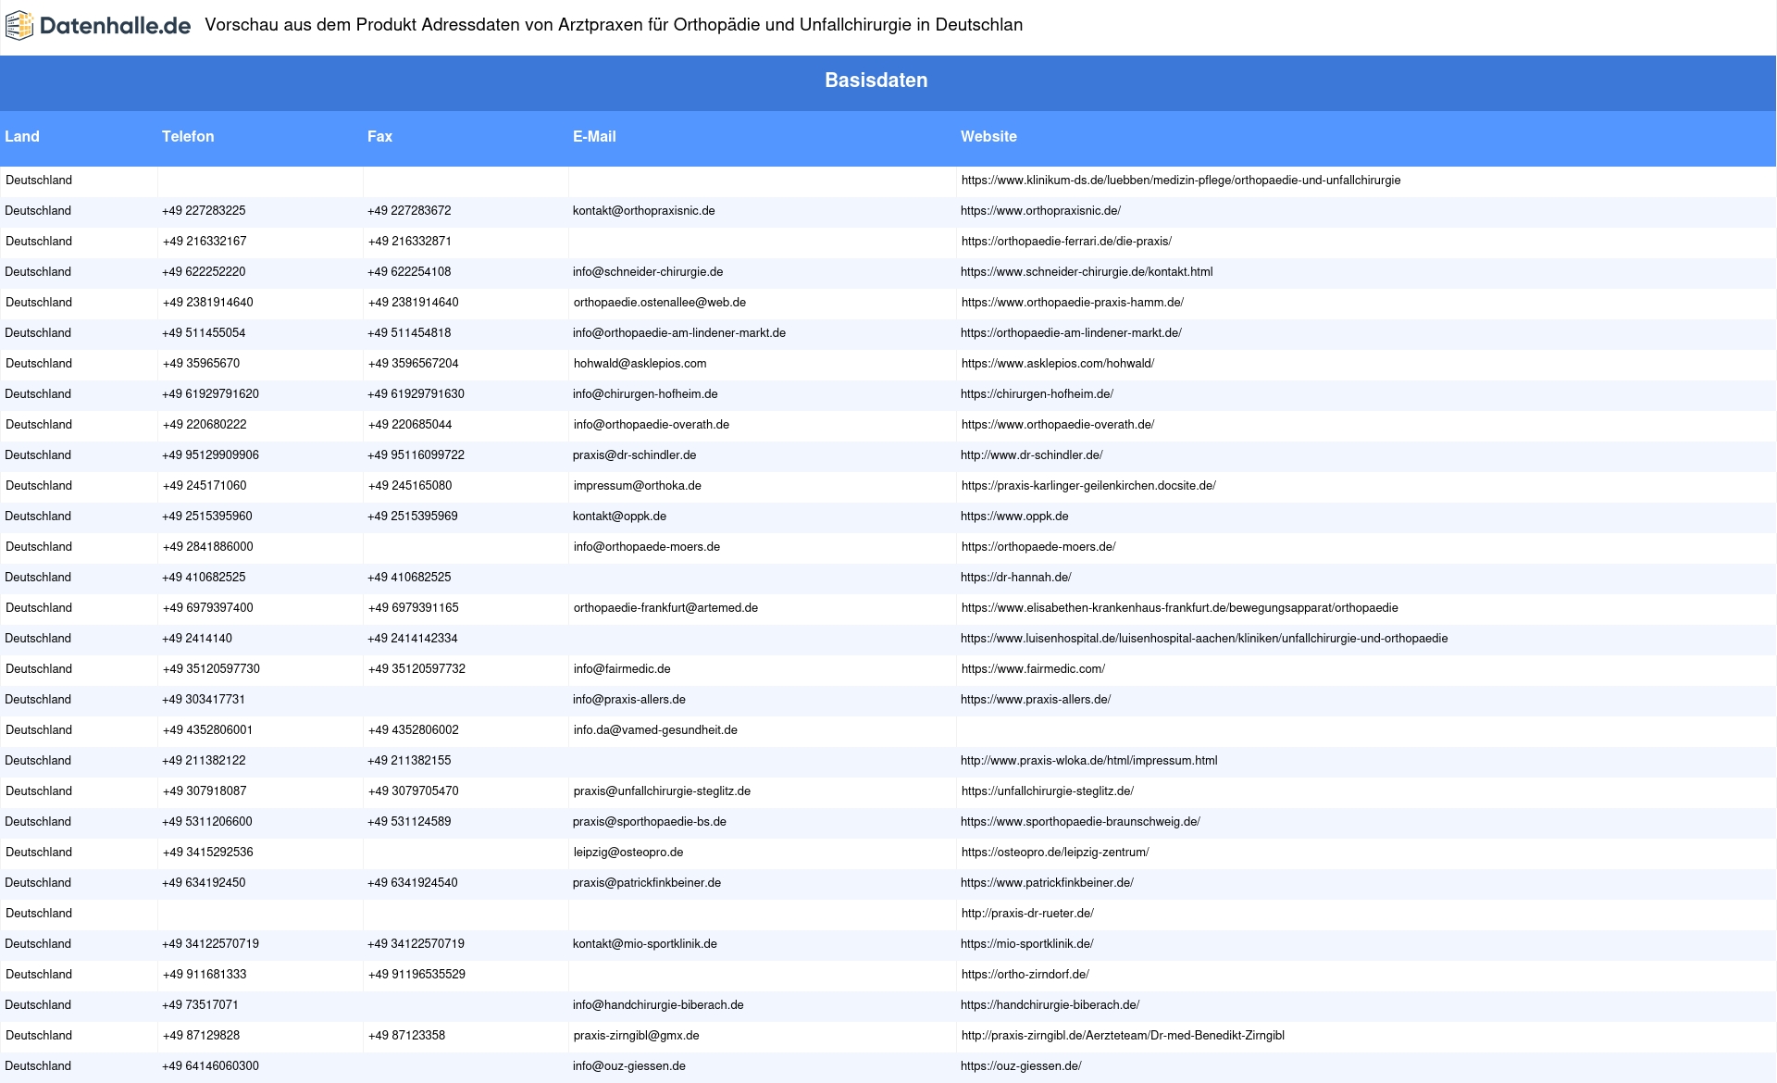The width and height of the screenshot is (1777, 1083).
Task: Open the https://unfallchirurgie-steglitz.de/ website link
Action: click(1048, 791)
